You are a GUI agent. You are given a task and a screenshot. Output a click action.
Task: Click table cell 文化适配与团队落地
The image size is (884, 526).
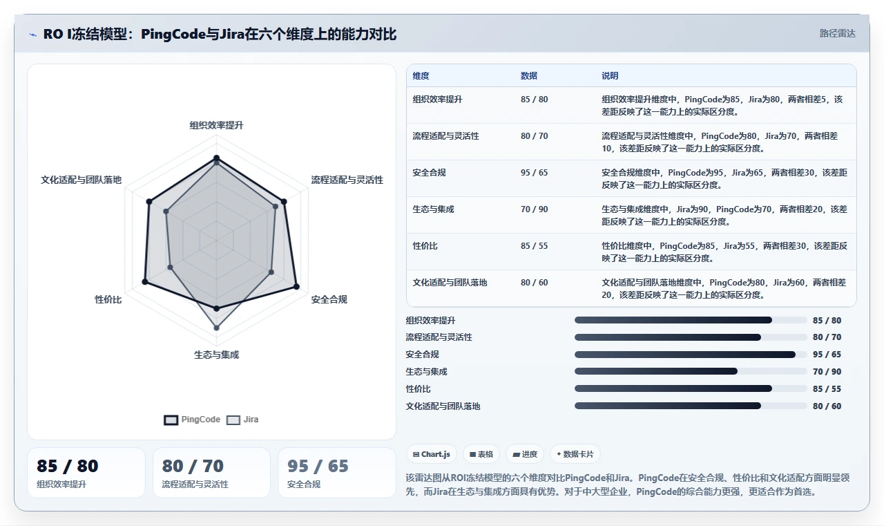coord(450,283)
